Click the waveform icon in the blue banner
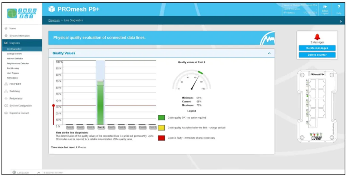Image resolution: width=347 pixels, height=176 pixels. 267,38
